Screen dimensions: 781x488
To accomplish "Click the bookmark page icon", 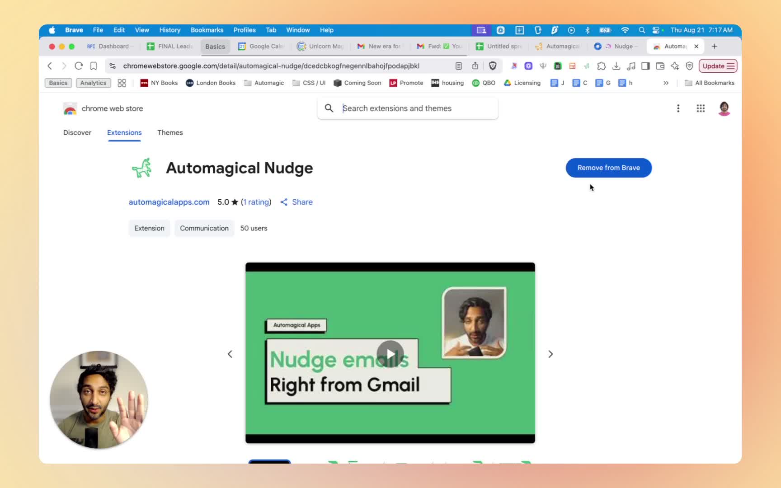I will point(94,66).
